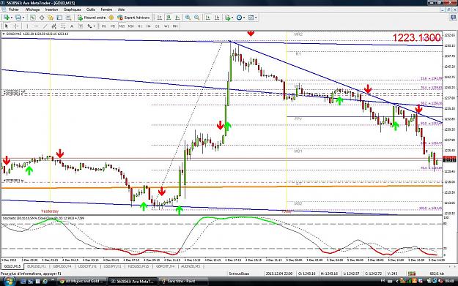Open the Fenetre menu
The height and width of the screenshot is (286, 458).
pos(106,10)
